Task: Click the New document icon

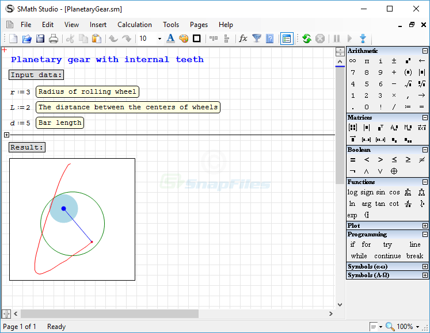Action: [13, 39]
